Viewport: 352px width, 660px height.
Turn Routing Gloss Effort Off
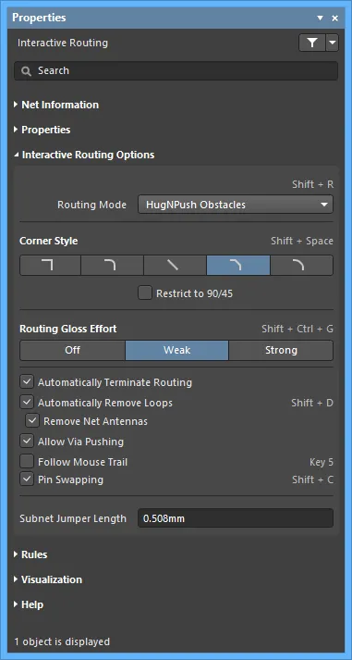72,350
